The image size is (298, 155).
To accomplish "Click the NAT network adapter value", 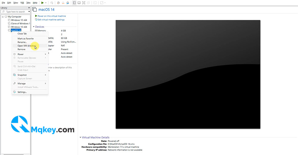I will coord(63,46).
